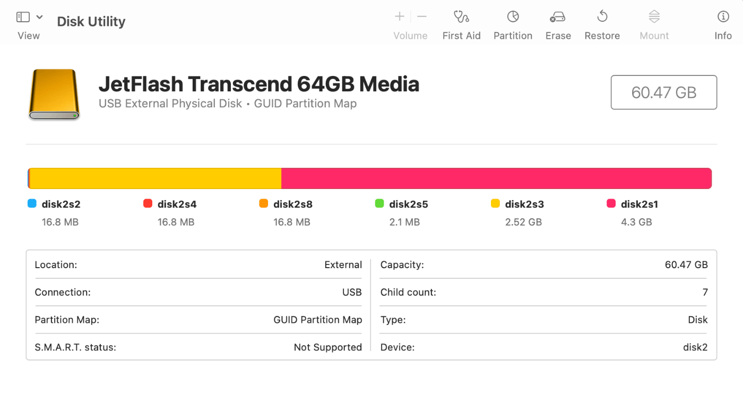Click the Restore arrow icon
Screen dimensions: 743x411
pyautogui.click(x=602, y=16)
